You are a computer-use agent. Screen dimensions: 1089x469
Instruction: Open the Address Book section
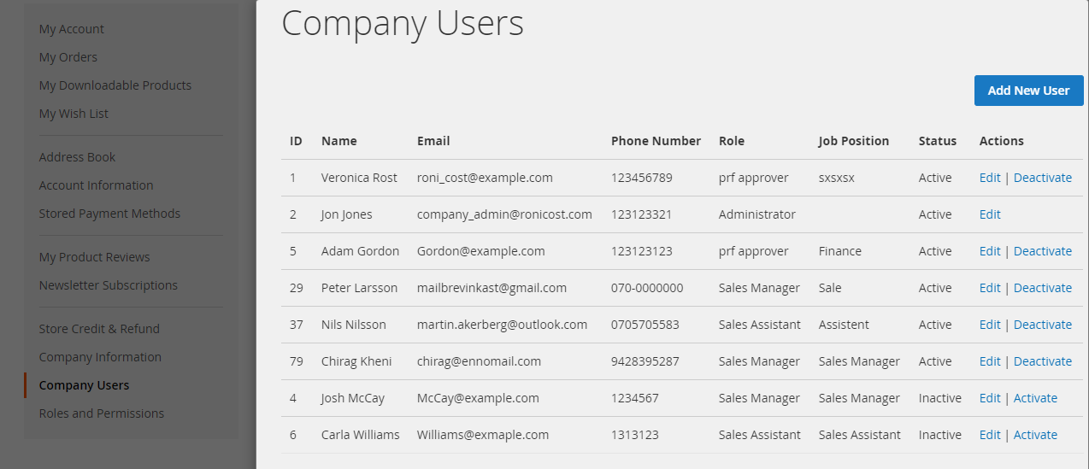(x=77, y=157)
